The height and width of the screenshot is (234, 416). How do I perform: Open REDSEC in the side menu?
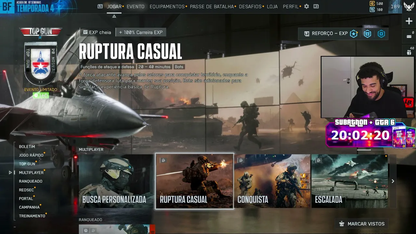[26, 190]
